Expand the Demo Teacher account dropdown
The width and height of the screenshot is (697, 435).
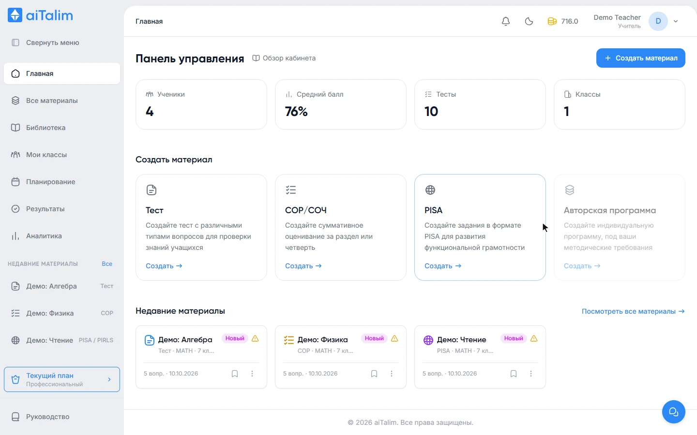click(x=676, y=21)
